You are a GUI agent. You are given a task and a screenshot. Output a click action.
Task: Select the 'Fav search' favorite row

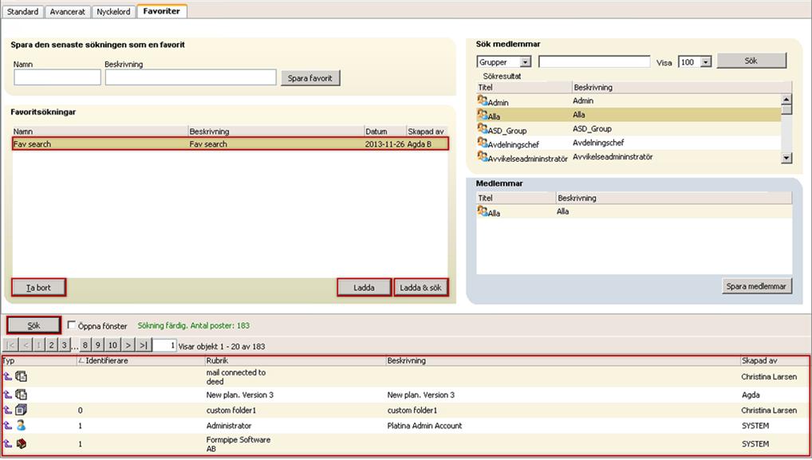point(231,144)
